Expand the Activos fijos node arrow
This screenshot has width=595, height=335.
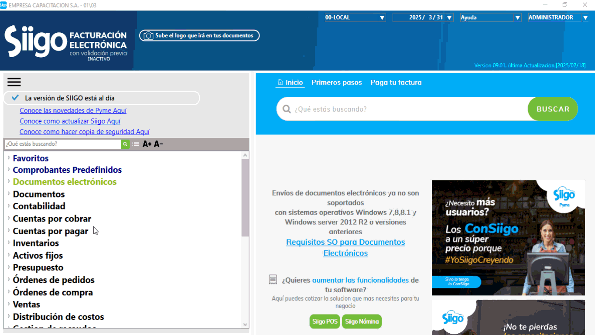coord(9,255)
